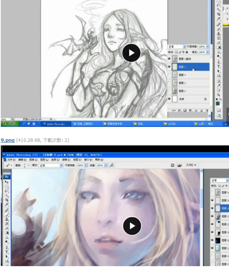The image size is (229, 275).
Task: Open the 帮助 menu
Action: [x=99, y=160]
